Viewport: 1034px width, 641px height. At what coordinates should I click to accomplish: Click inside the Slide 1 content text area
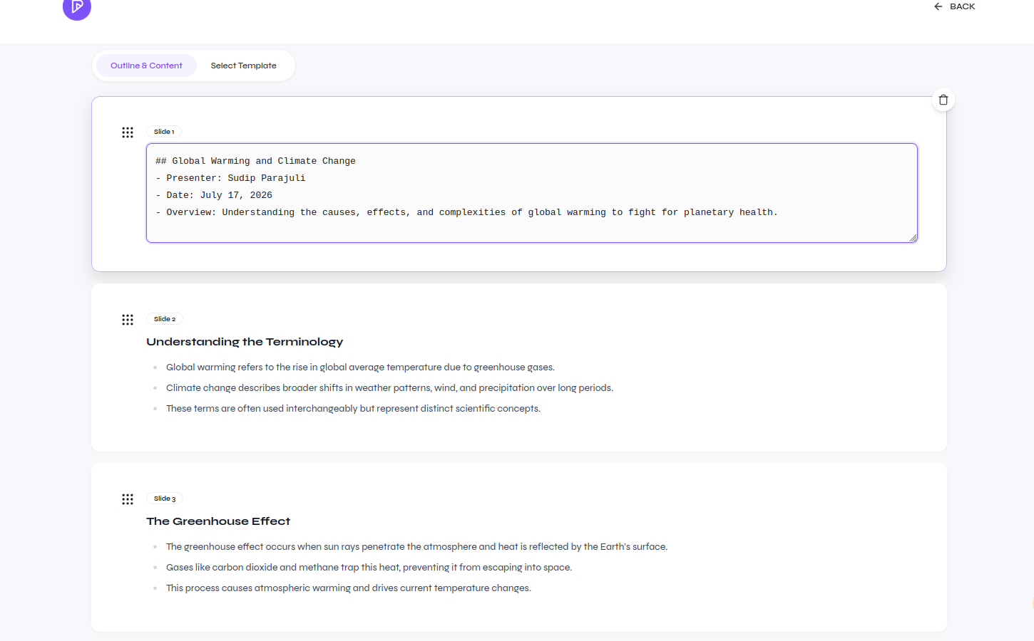(x=532, y=193)
